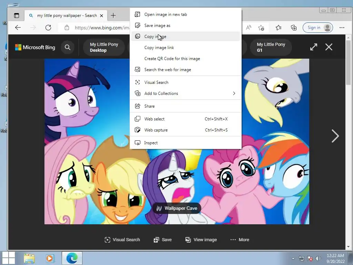Close the Bing image viewer

pyautogui.click(x=329, y=47)
